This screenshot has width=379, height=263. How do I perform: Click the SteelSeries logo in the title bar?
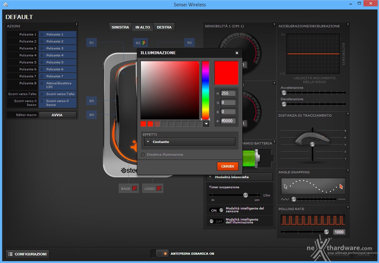[x=6, y=4]
